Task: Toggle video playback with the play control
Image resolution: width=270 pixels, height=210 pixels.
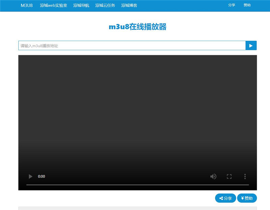Action: click(x=30, y=176)
